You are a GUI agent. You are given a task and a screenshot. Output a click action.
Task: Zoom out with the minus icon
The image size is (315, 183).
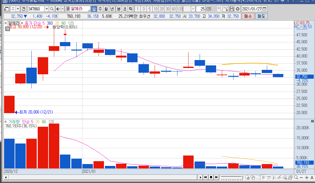point(301,177)
